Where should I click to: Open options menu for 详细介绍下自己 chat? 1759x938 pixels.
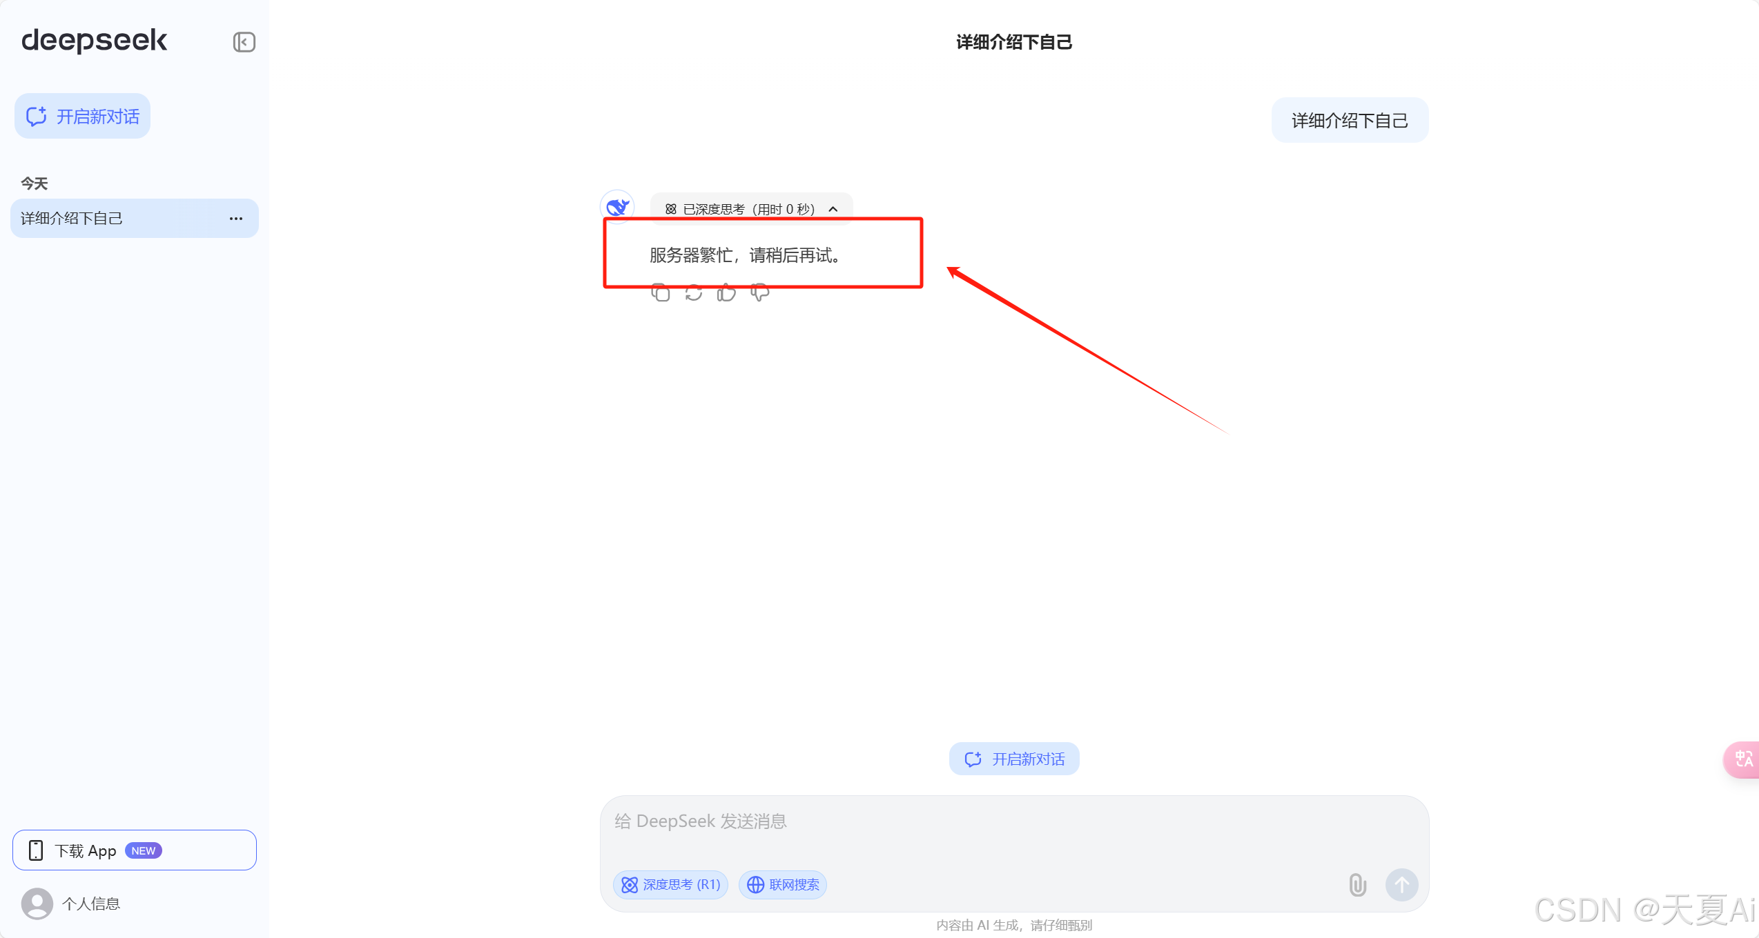[x=236, y=219]
